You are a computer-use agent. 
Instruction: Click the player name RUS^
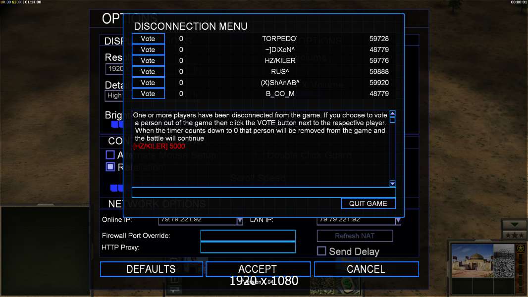[x=280, y=72]
